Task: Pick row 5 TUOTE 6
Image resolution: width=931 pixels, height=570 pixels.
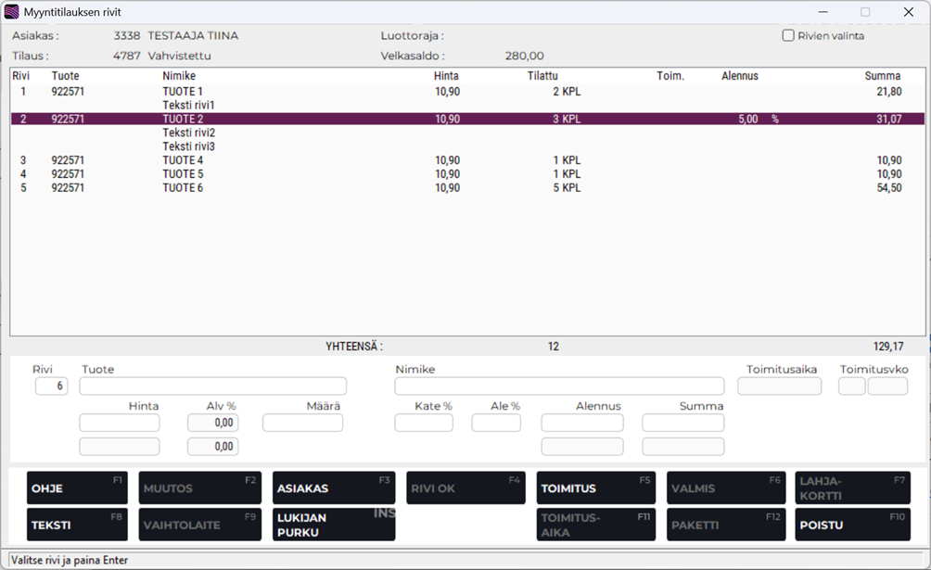Action: pyautogui.click(x=182, y=188)
